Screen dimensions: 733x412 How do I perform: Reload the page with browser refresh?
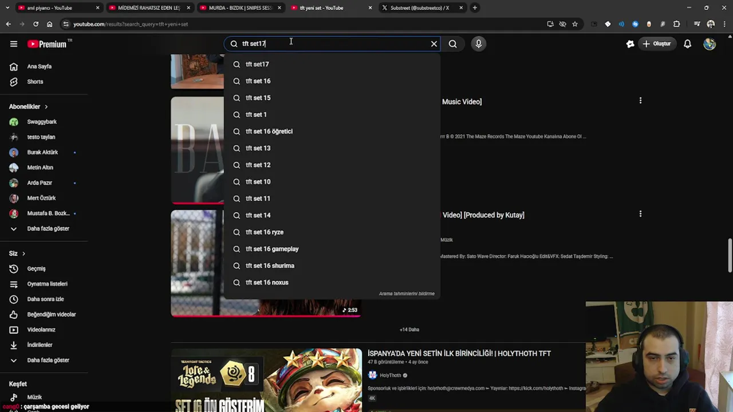point(36,24)
